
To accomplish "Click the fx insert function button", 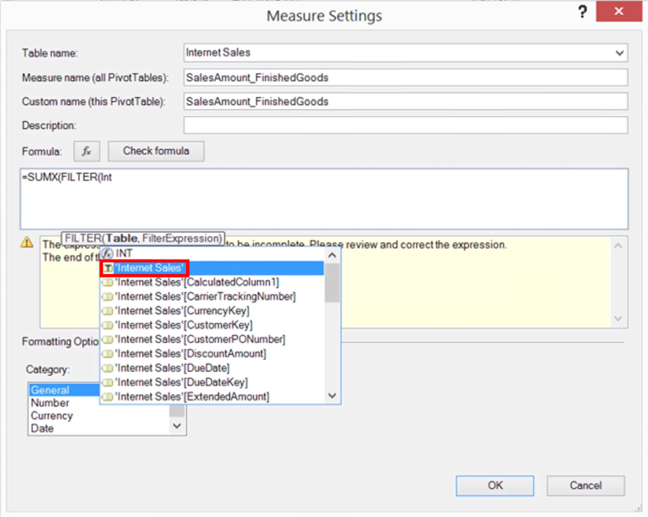I will [86, 151].
